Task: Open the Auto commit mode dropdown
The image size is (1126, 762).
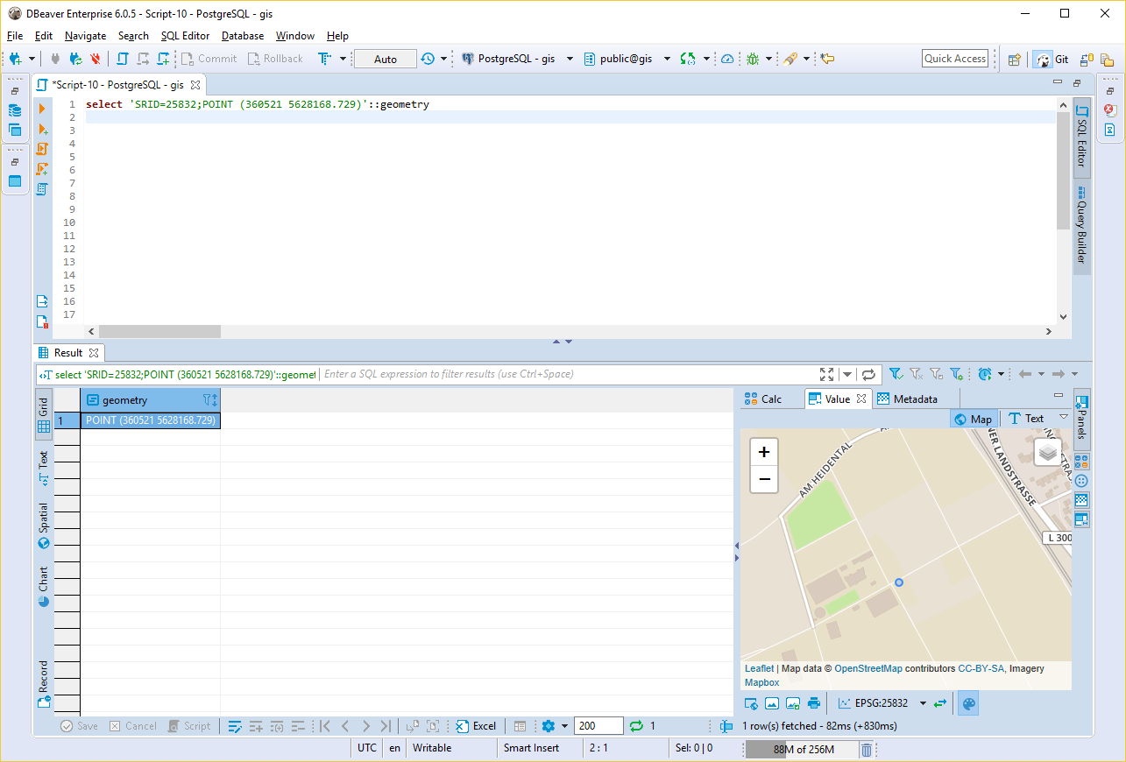Action: coord(386,58)
